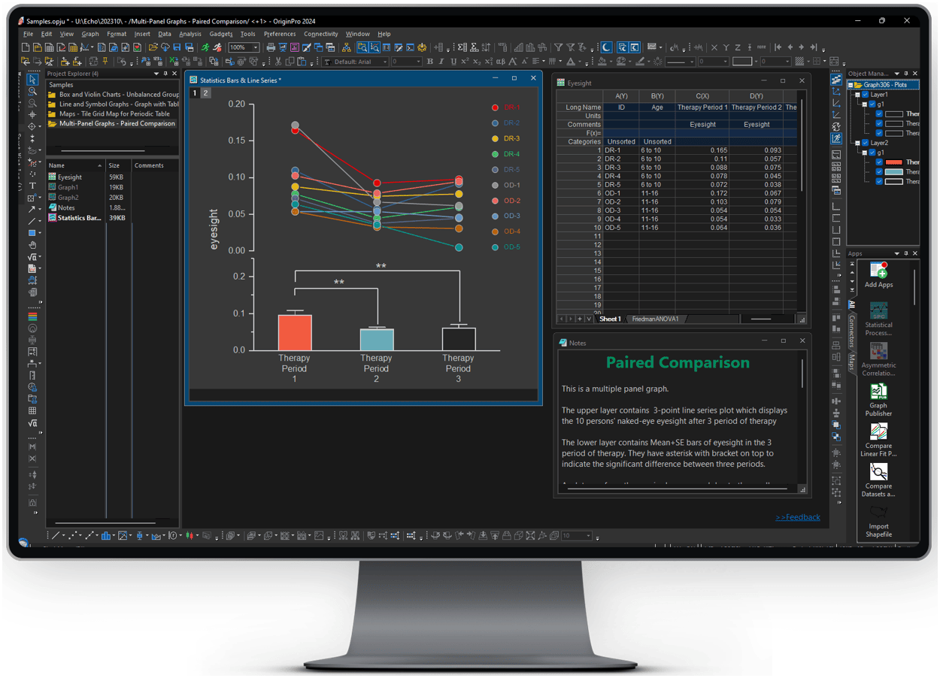This screenshot has width=940, height=678.
Task: Click the orange Therapy Period 1 bar
Action: pos(295,332)
